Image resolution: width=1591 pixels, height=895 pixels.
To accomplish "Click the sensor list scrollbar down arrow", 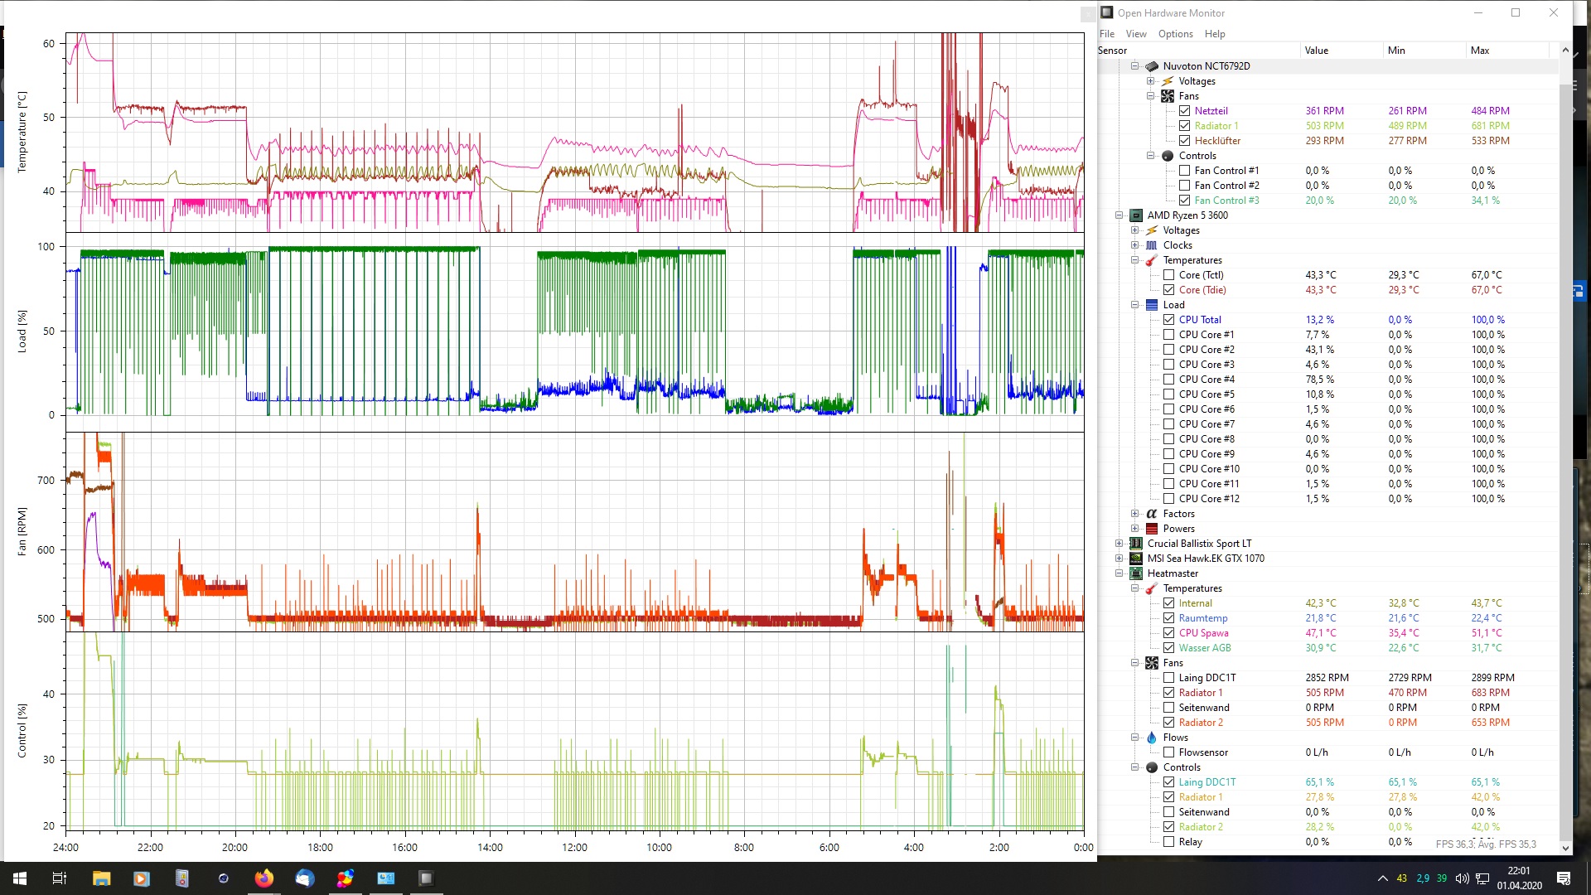I will point(1565,847).
